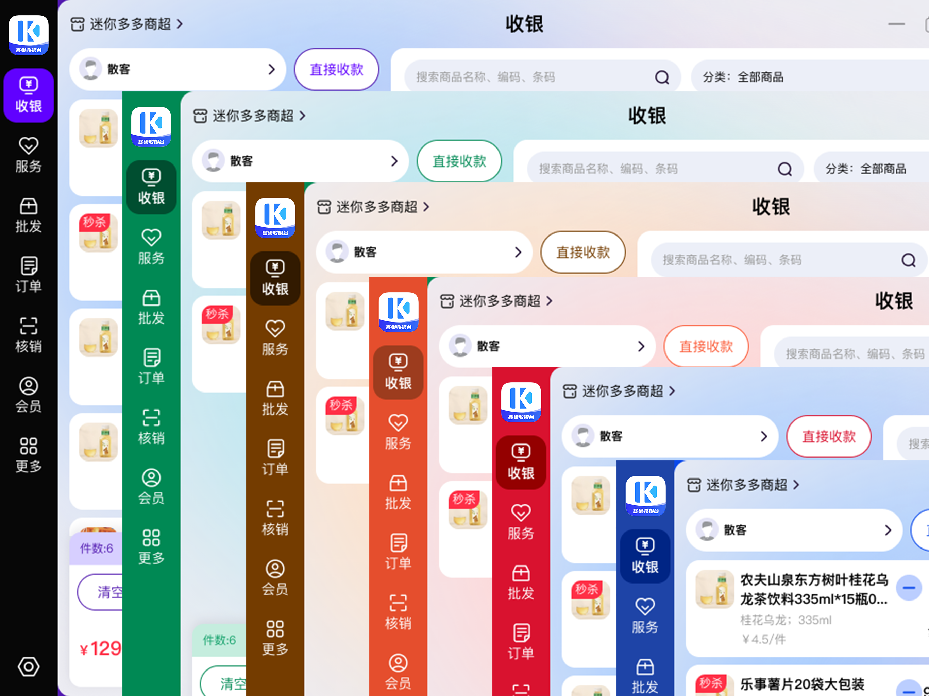Click brown 直接收款 button
Image resolution: width=929 pixels, height=696 pixels.
click(x=583, y=252)
